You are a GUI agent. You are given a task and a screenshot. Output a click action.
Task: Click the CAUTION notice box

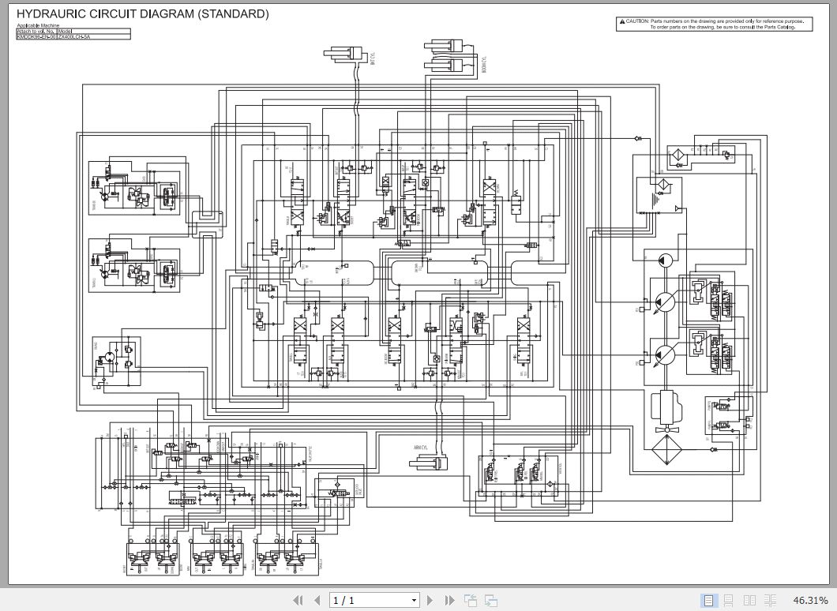coord(715,24)
